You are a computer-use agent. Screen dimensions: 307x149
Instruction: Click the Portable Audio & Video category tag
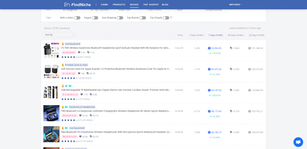pyautogui.click(x=76, y=65)
